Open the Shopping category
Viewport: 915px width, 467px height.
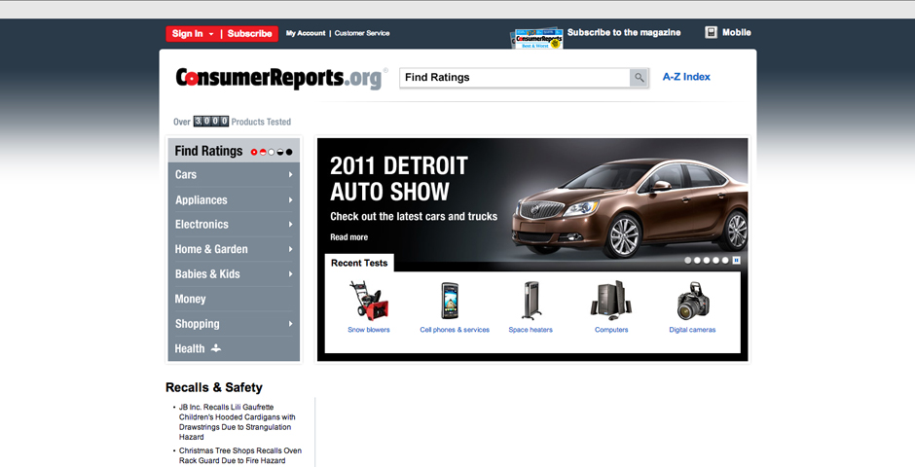198,324
